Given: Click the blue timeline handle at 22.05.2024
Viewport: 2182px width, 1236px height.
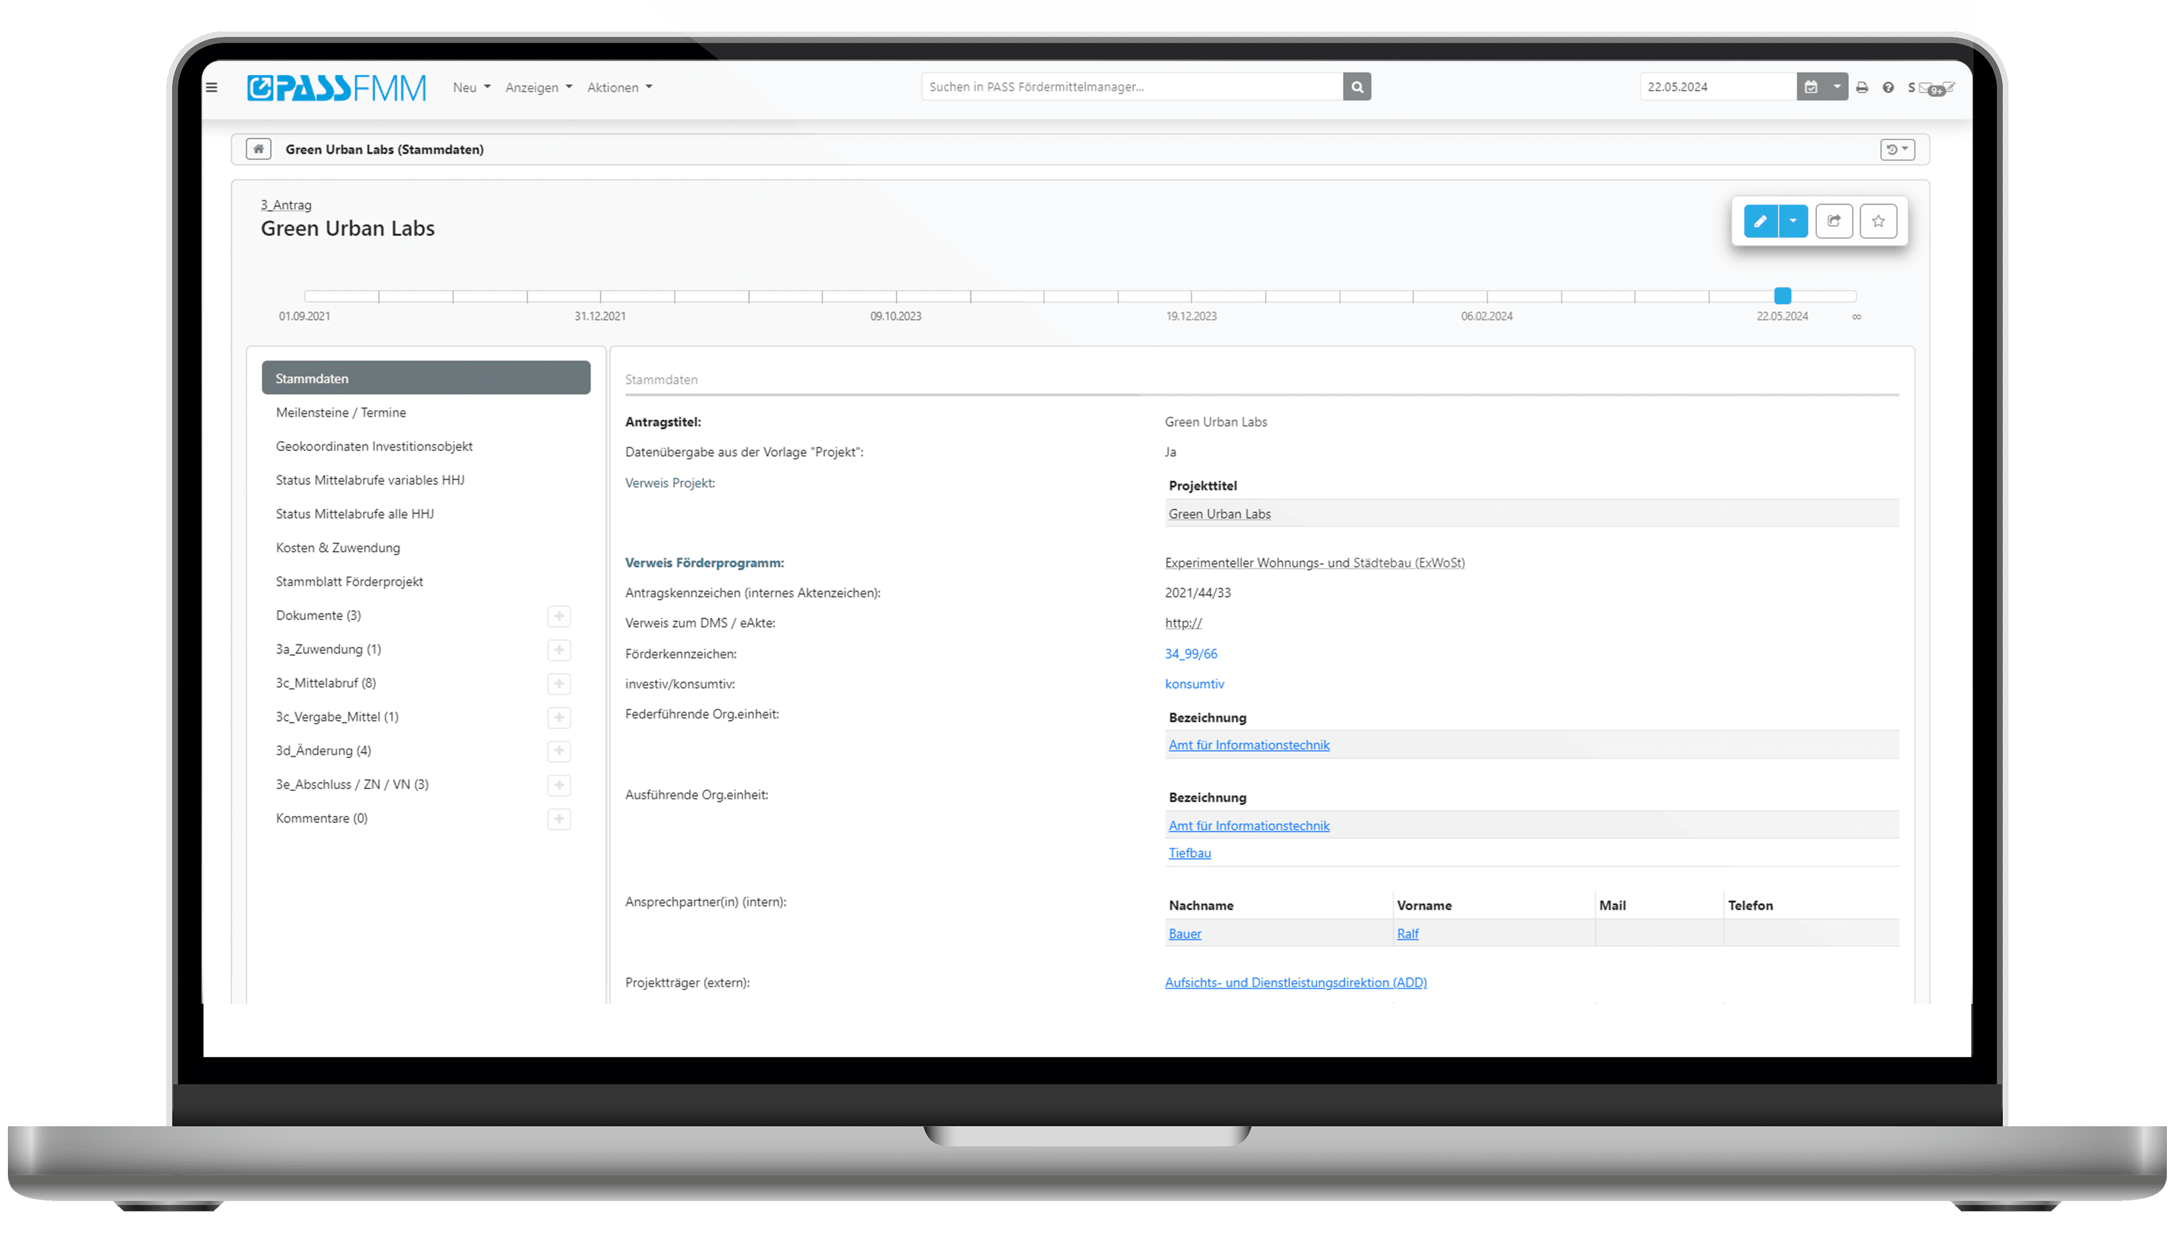Looking at the screenshot, I should click(1782, 297).
